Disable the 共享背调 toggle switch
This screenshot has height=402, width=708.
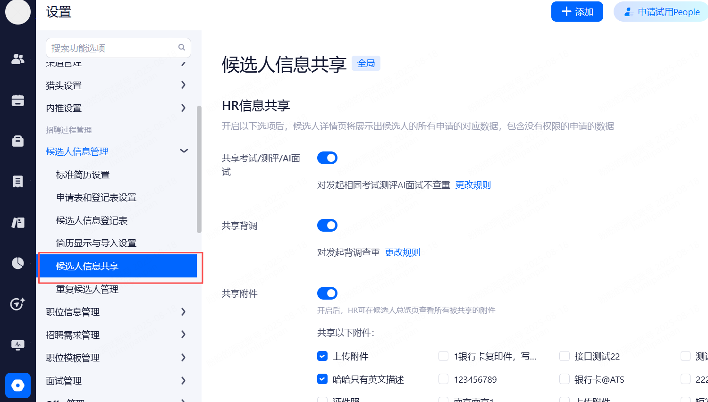pyautogui.click(x=327, y=226)
